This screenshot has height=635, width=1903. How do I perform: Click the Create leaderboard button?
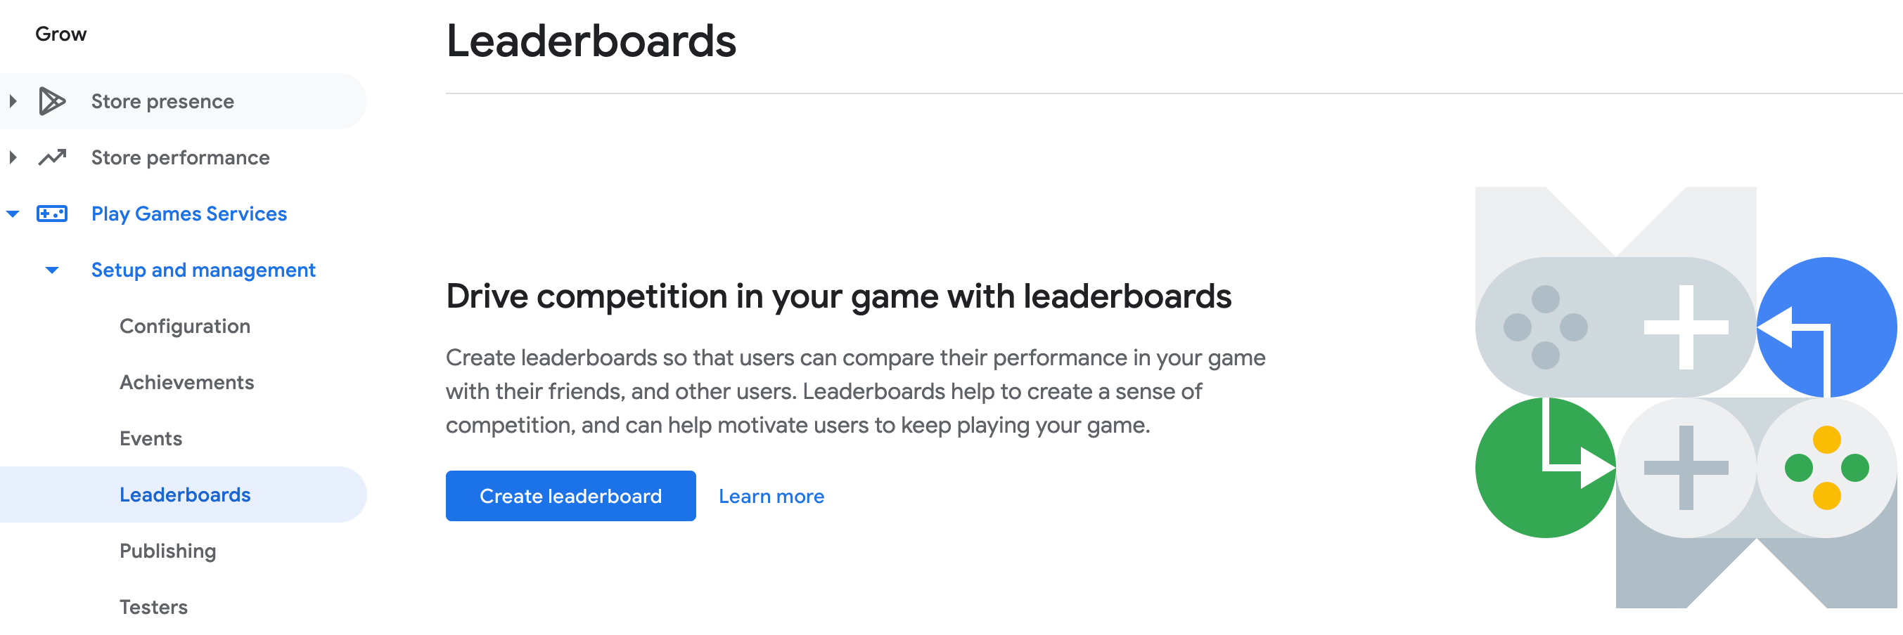571,496
